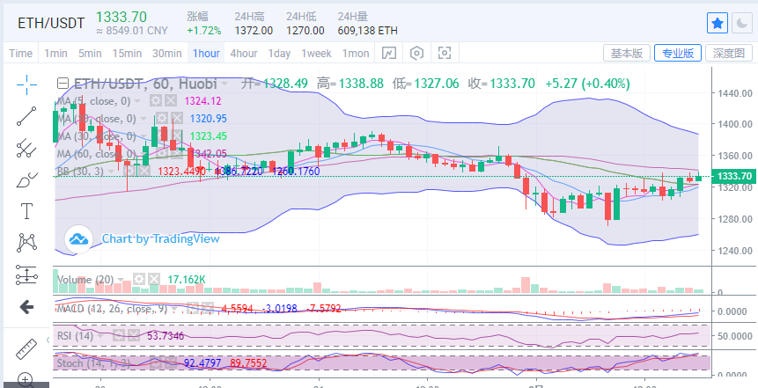
Task: Add ETH/USDT to favorites with star
Action: pyautogui.click(x=718, y=23)
